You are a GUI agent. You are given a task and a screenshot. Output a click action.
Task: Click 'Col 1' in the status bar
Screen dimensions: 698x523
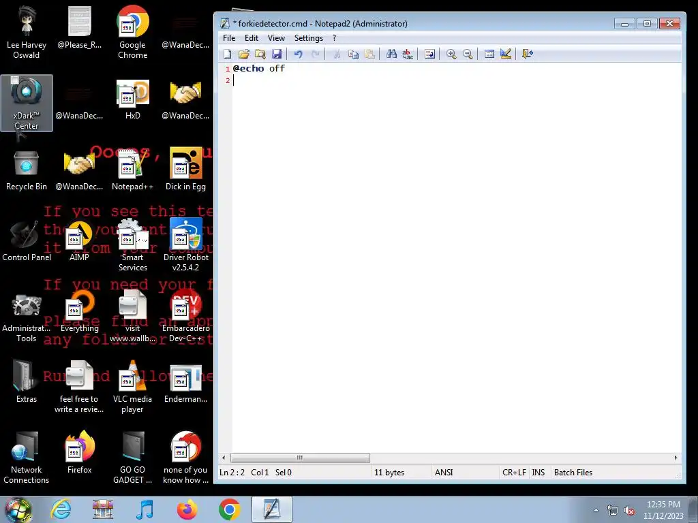(x=260, y=473)
